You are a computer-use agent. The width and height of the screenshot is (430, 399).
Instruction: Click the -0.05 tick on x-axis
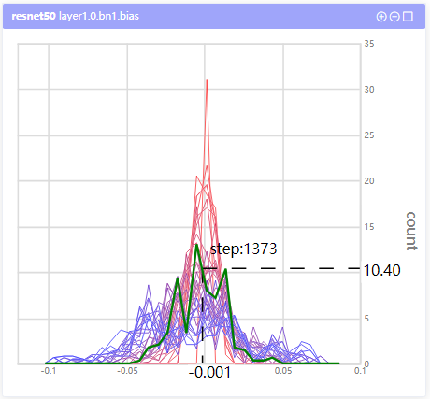(x=127, y=371)
